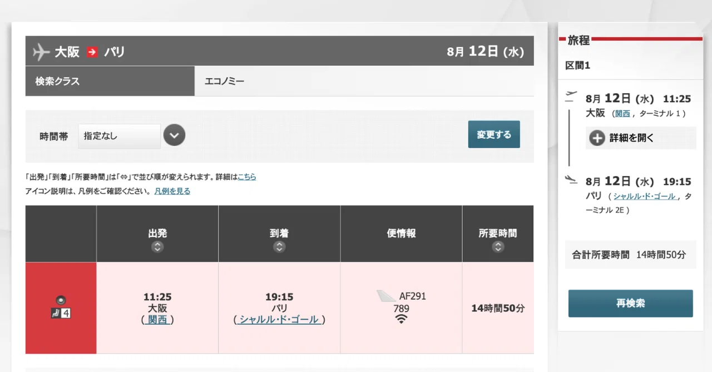The image size is (712, 372).
Task: Click the 変更する button
Action: pos(494,134)
